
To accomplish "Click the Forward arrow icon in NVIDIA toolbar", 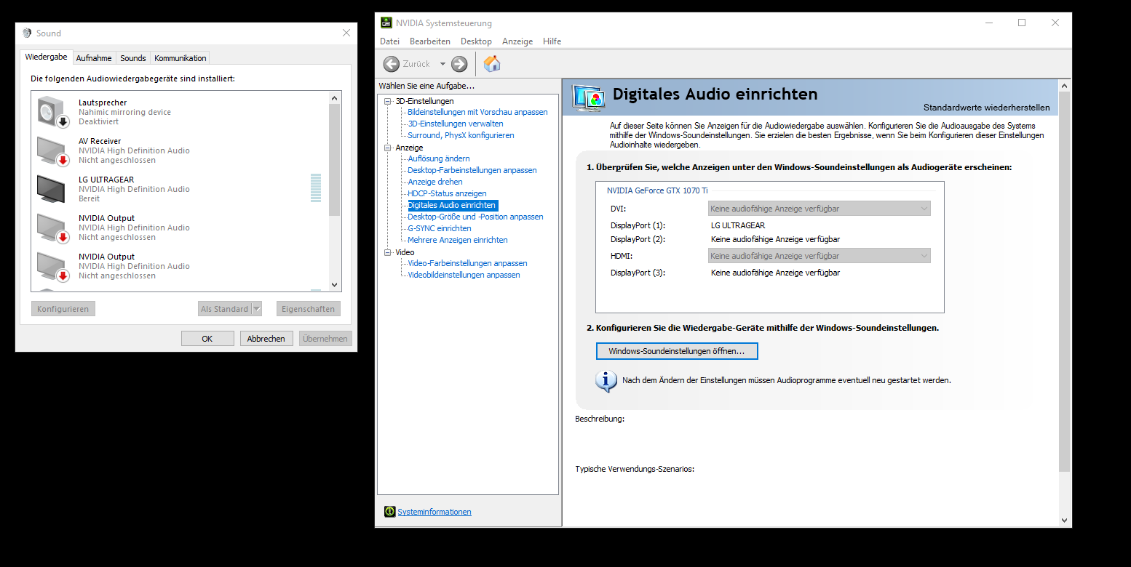I will coord(459,64).
